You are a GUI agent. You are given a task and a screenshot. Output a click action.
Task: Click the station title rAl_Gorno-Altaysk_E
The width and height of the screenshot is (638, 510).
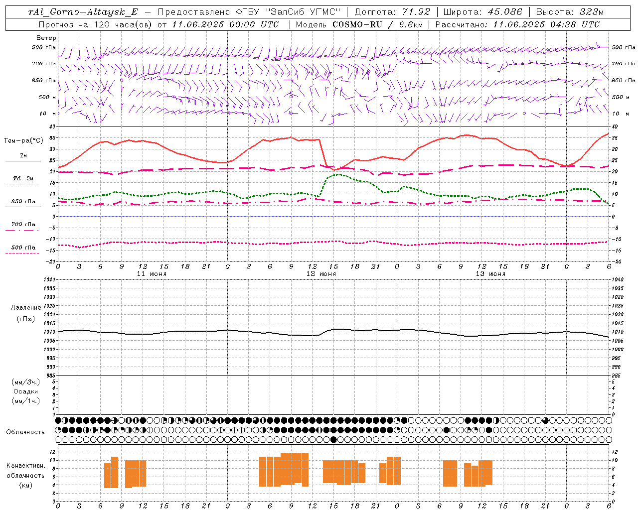[x=83, y=12]
